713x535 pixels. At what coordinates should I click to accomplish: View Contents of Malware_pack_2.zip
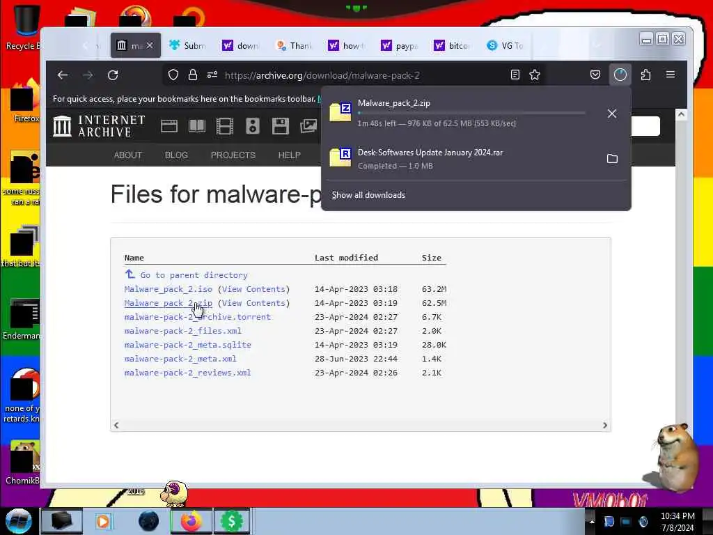coord(253,303)
